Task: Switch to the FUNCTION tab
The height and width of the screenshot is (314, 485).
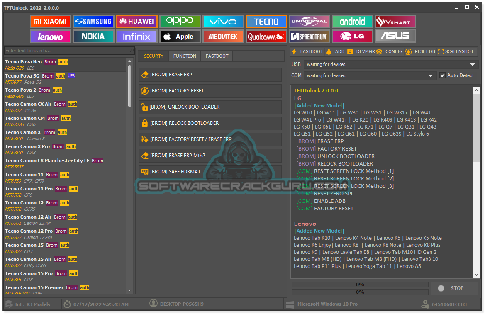Action: click(185, 56)
